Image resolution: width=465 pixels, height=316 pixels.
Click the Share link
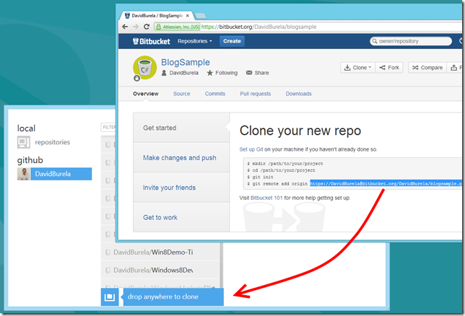(x=261, y=73)
